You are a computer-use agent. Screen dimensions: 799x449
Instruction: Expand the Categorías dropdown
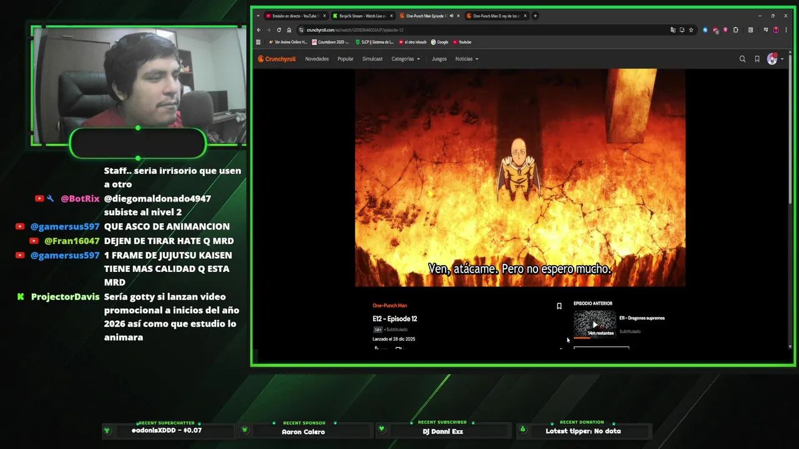pyautogui.click(x=406, y=59)
